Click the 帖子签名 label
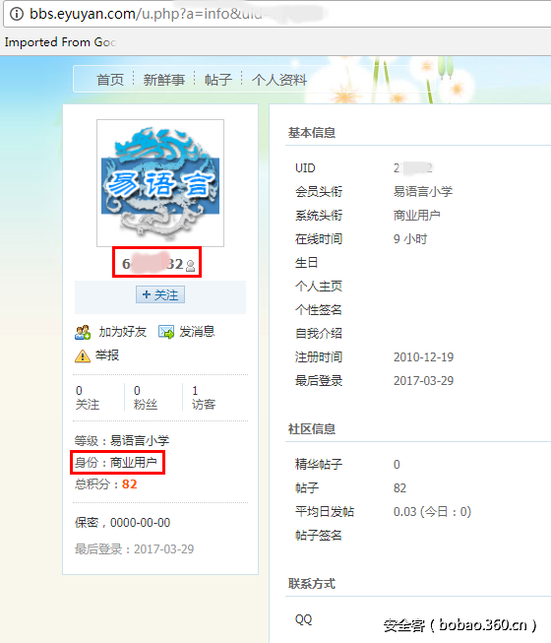551x643 pixels. [319, 536]
